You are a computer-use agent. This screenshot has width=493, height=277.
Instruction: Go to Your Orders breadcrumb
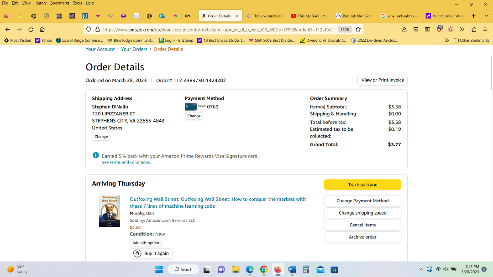click(x=134, y=49)
